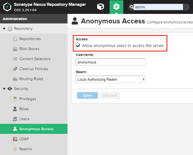Click the Administration gear icon

(x=116, y=7)
